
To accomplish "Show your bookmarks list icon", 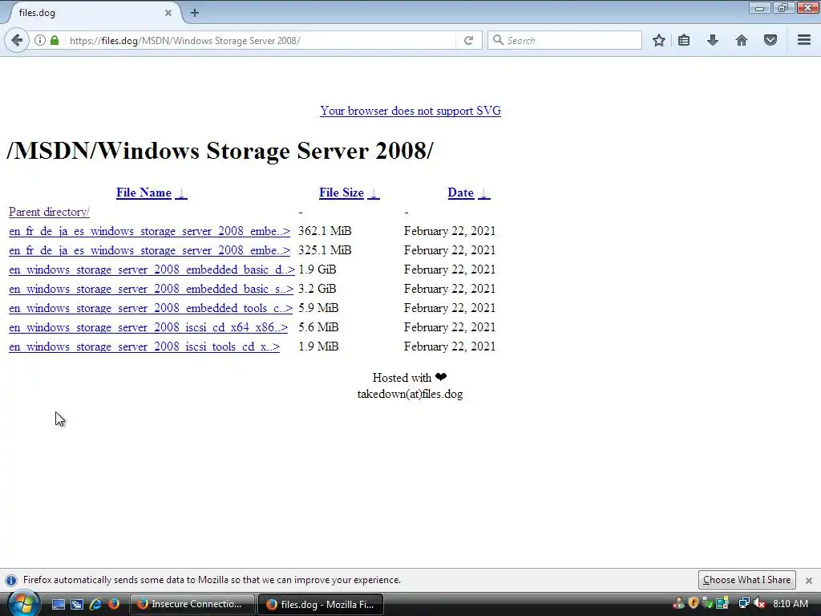I will click(x=684, y=40).
